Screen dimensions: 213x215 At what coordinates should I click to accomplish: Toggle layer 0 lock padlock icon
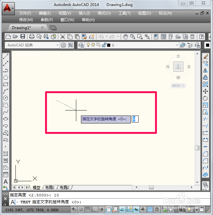pos(104,45)
